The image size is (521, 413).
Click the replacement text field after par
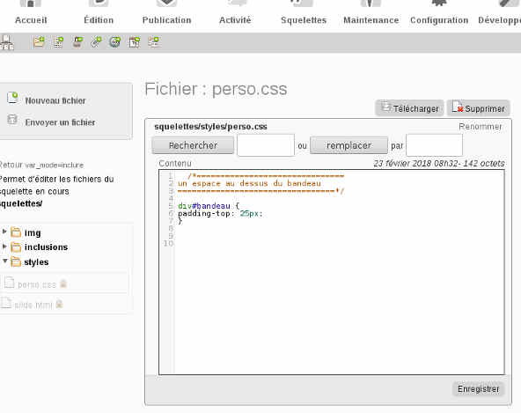434,145
